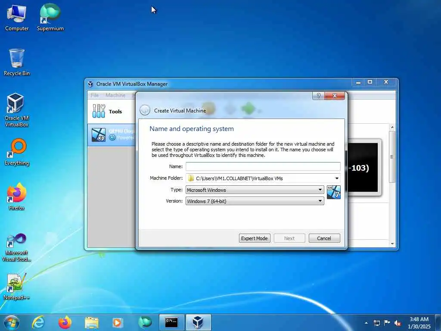Close the Create Virtual Machine dialog

tap(335, 96)
